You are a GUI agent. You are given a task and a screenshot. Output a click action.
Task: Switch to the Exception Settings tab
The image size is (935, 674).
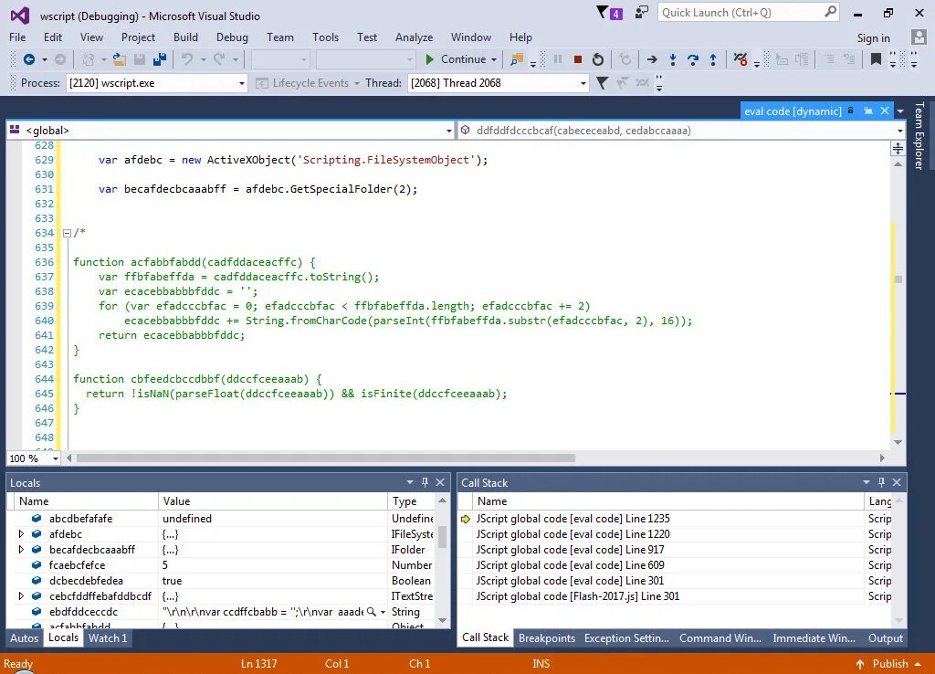click(x=626, y=637)
